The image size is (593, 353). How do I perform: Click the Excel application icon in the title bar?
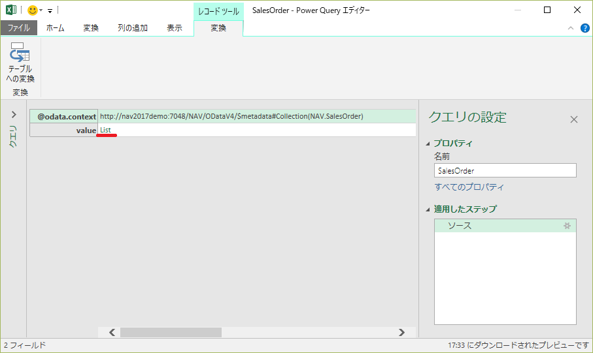coord(11,10)
